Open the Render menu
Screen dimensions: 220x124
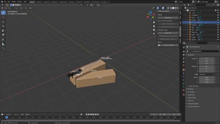point(14,2)
